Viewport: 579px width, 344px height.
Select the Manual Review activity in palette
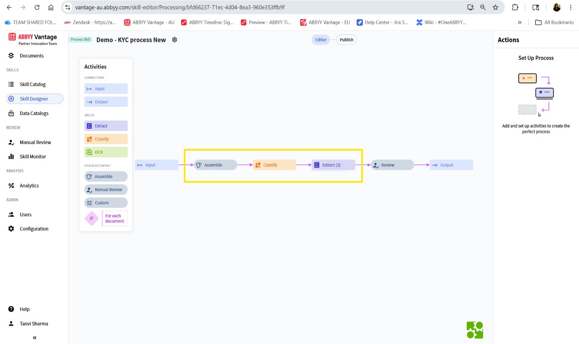(x=106, y=189)
